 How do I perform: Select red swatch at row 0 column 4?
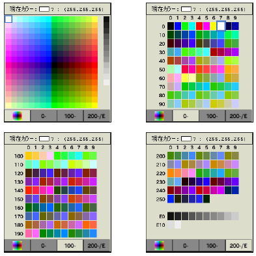coord(199,26)
